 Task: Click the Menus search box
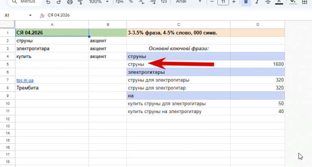pos(25,2)
